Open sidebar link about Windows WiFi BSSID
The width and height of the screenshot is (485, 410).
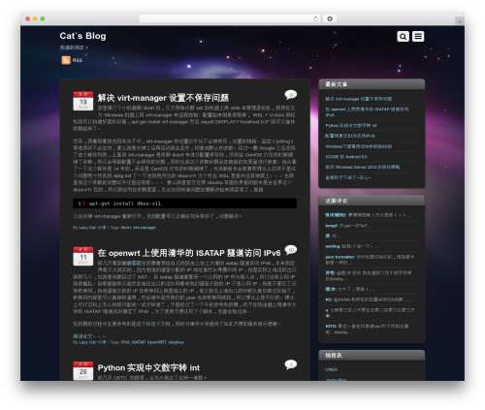359,146
